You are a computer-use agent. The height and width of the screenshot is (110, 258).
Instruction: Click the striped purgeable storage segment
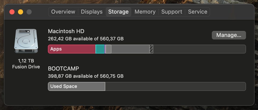151,49
